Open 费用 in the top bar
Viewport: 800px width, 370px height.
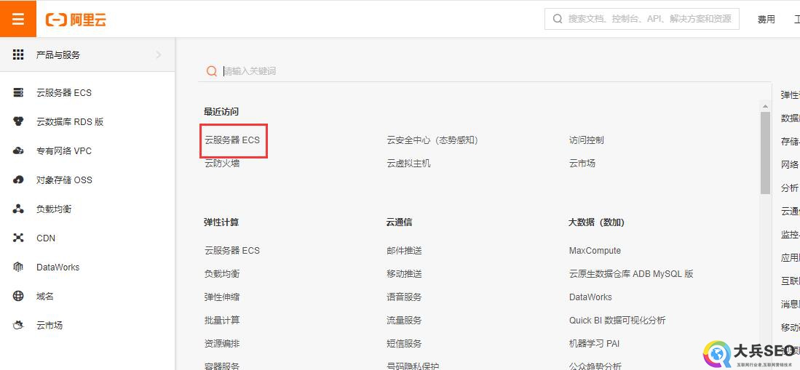click(767, 20)
